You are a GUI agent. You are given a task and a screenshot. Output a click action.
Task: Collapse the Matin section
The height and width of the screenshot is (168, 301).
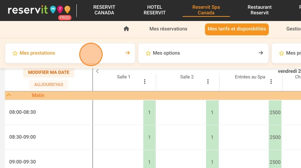9,95
